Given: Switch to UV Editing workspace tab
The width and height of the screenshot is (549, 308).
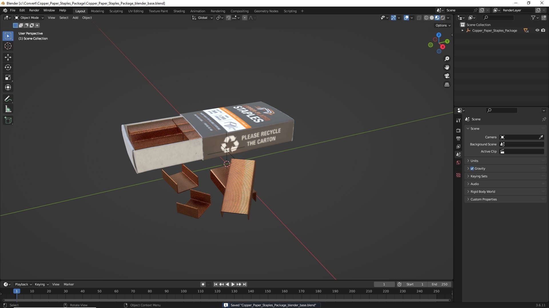Looking at the screenshot, I should [136, 11].
